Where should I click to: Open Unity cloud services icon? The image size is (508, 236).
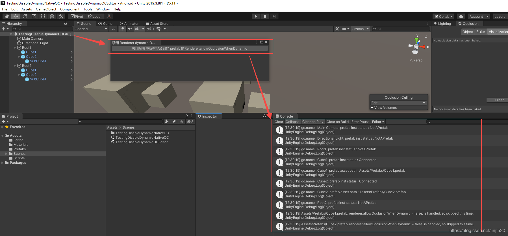(461, 16)
